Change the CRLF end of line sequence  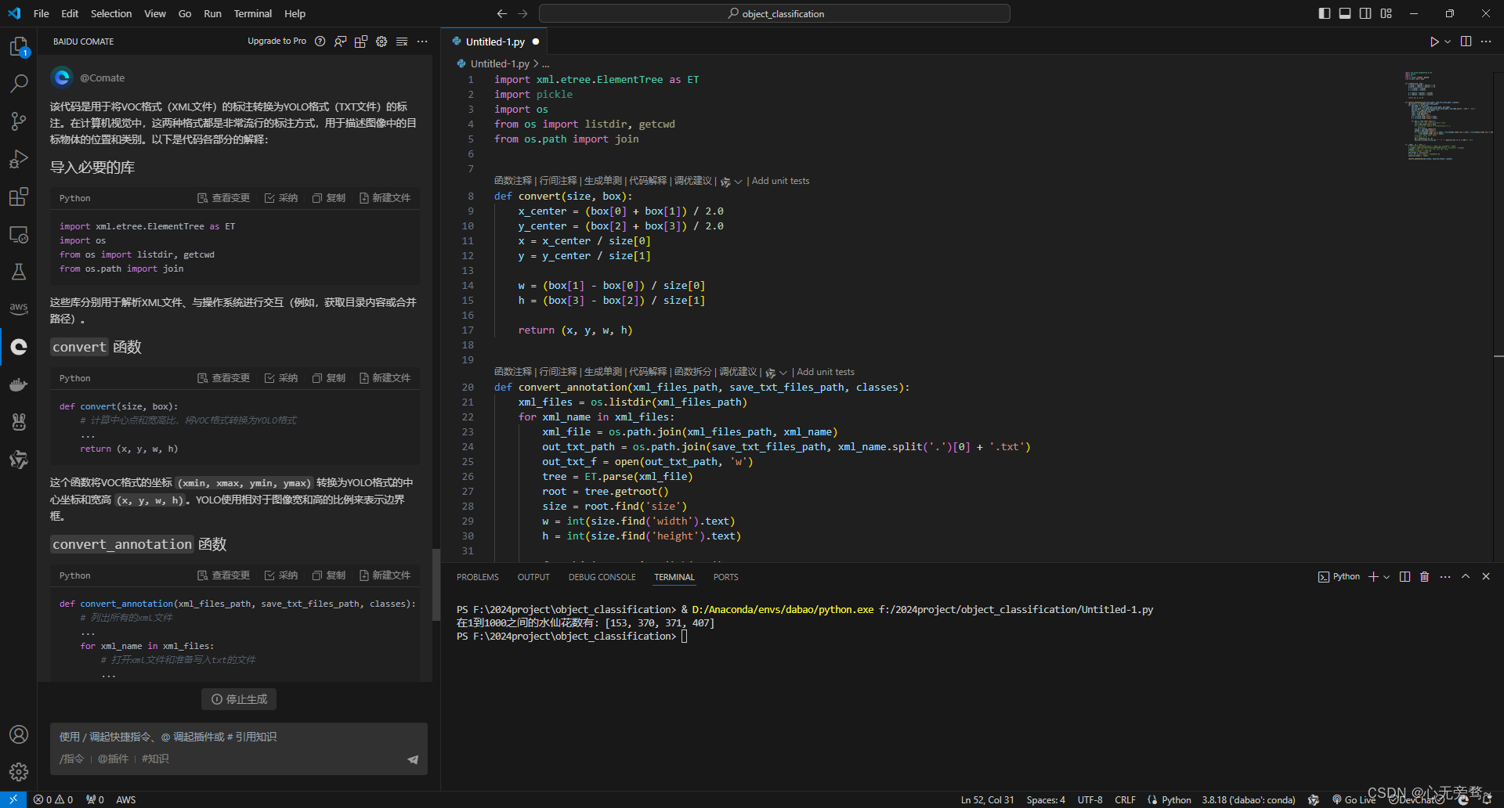coord(1125,800)
